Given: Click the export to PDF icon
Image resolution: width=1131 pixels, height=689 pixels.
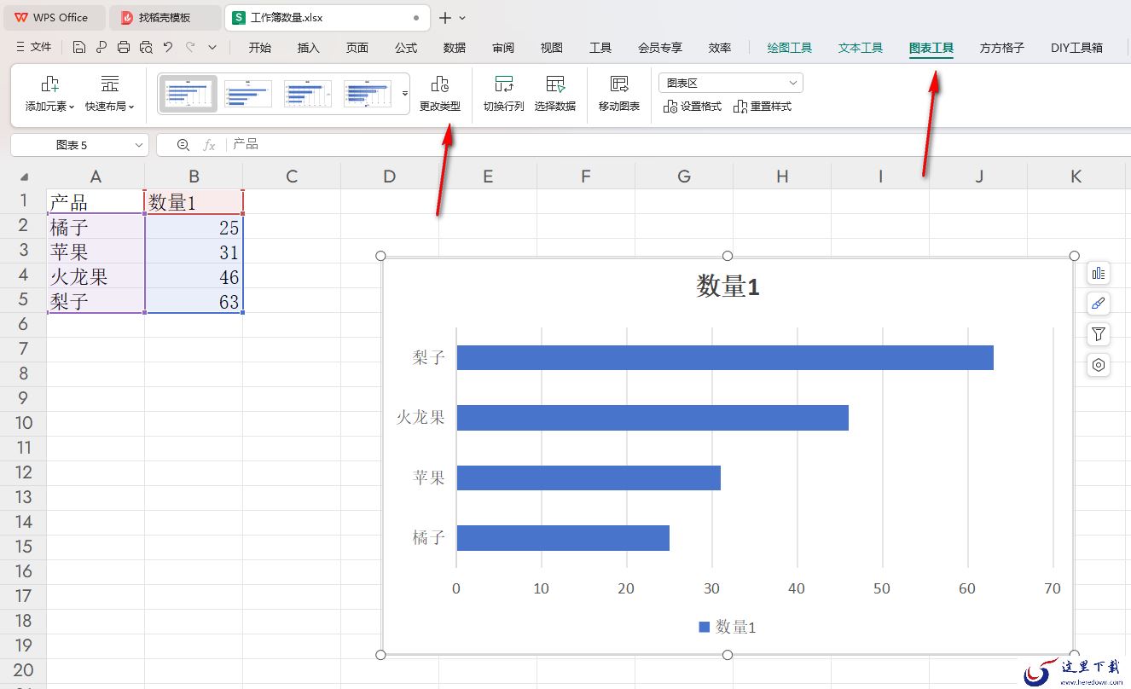Looking at the screenshot, I should pos(101,48).
